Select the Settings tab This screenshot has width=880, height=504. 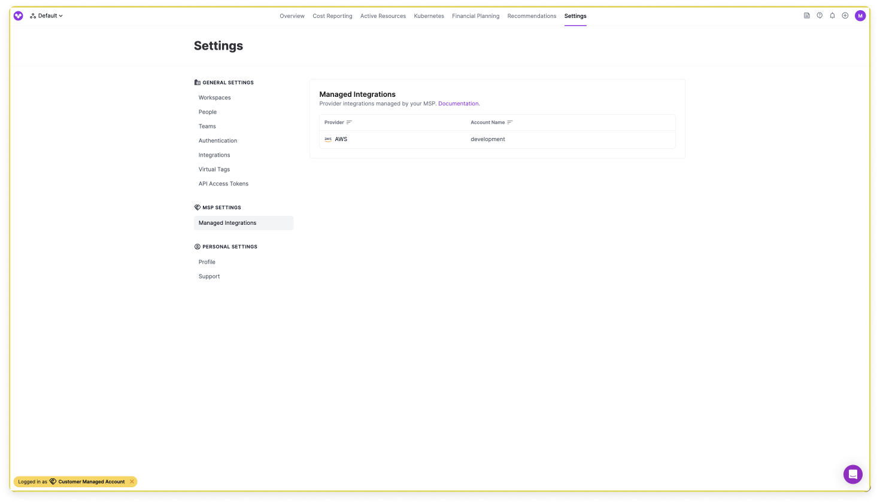click(x=575, y=16)
